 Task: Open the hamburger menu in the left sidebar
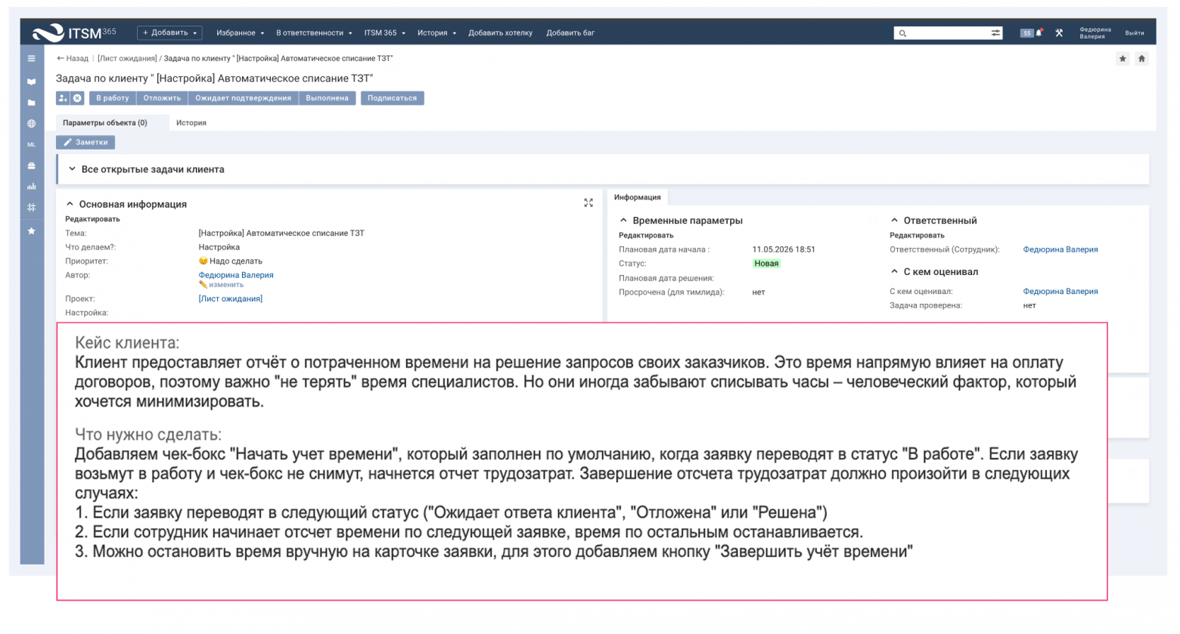pos(31,58)
